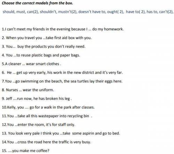174x154 pixels.
Task: Click the instruction heading 'Choose the correct modals'
Action: [x=25, y=3]
